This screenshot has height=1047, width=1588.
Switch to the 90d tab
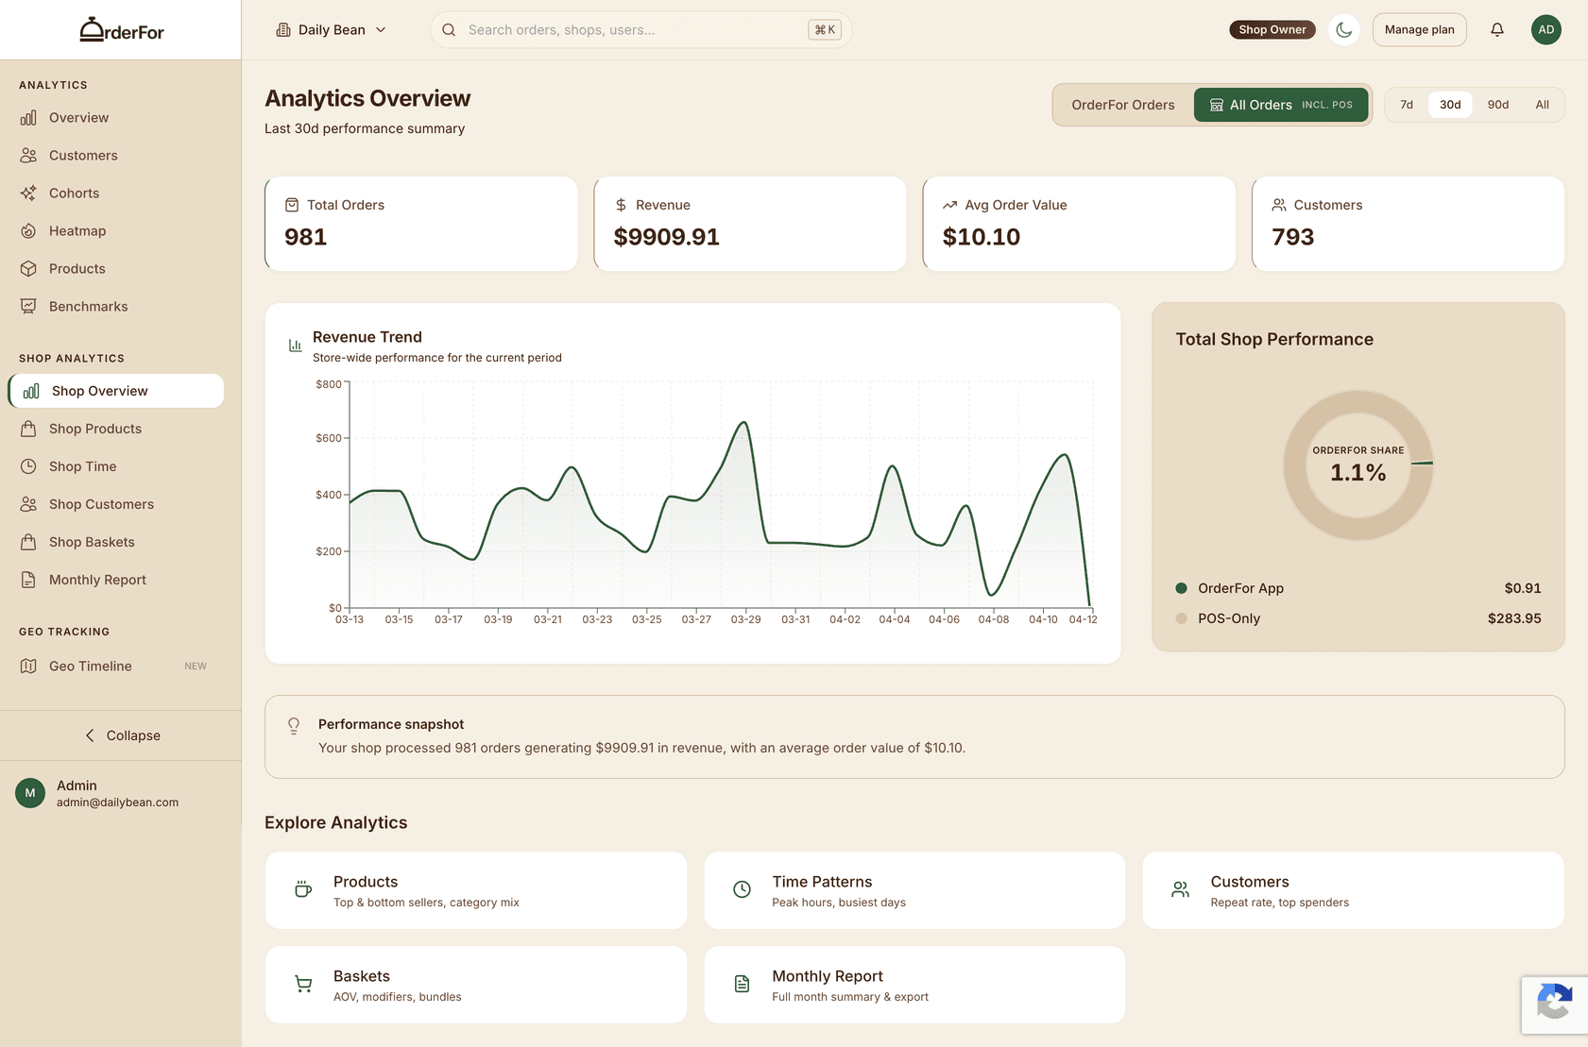pos(1497,105)
